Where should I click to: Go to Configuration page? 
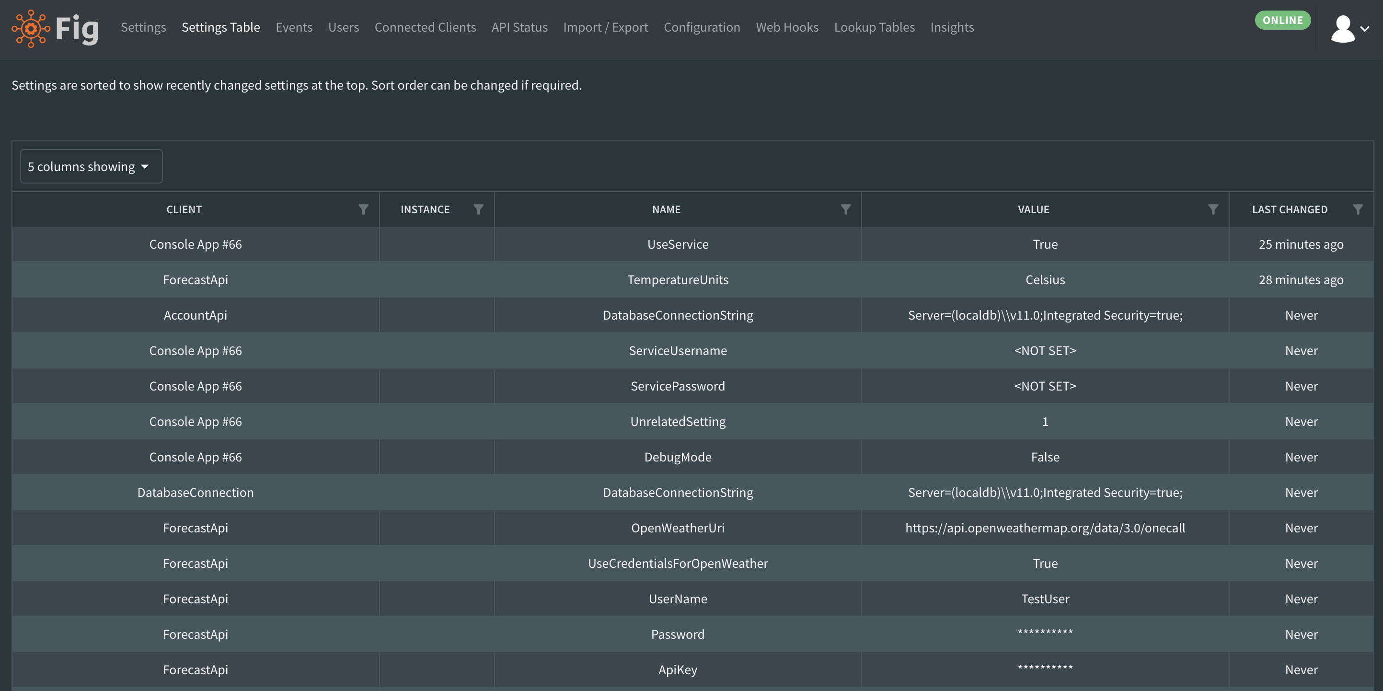point(702,27)
